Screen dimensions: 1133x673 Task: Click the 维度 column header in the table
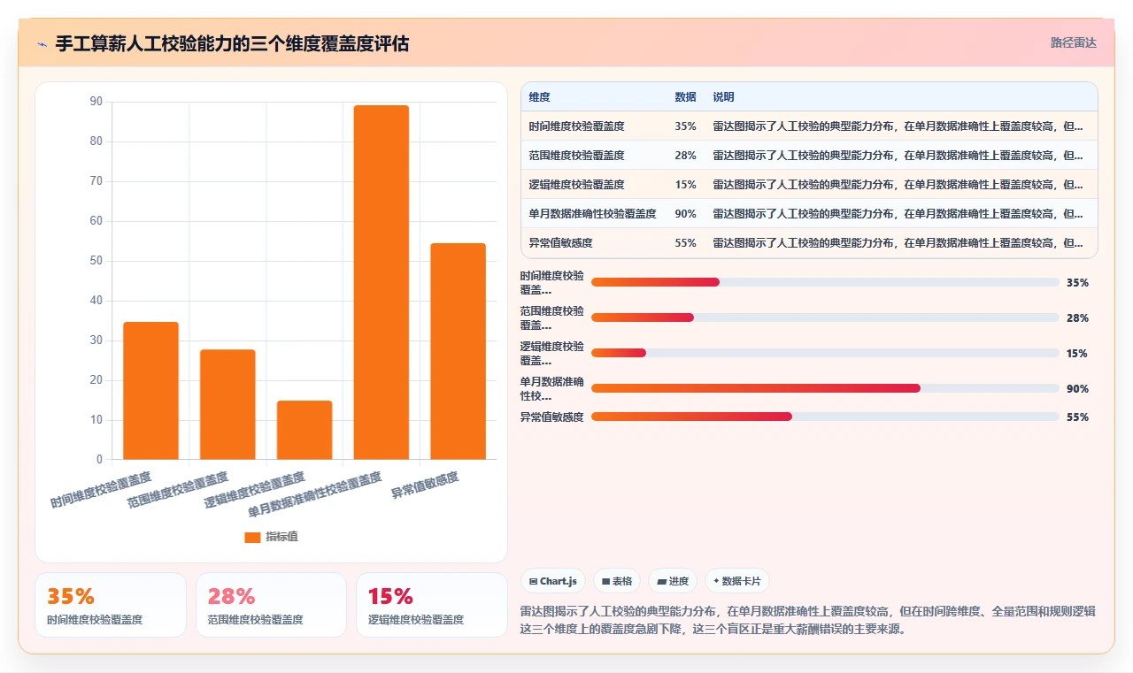point(539,96)
